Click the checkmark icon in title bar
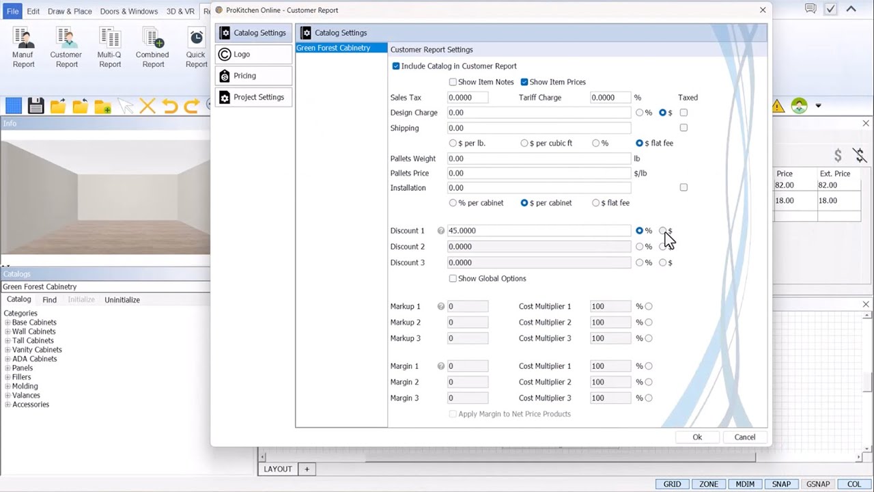Viewport: 874px width, 492px height. (830, 9)
